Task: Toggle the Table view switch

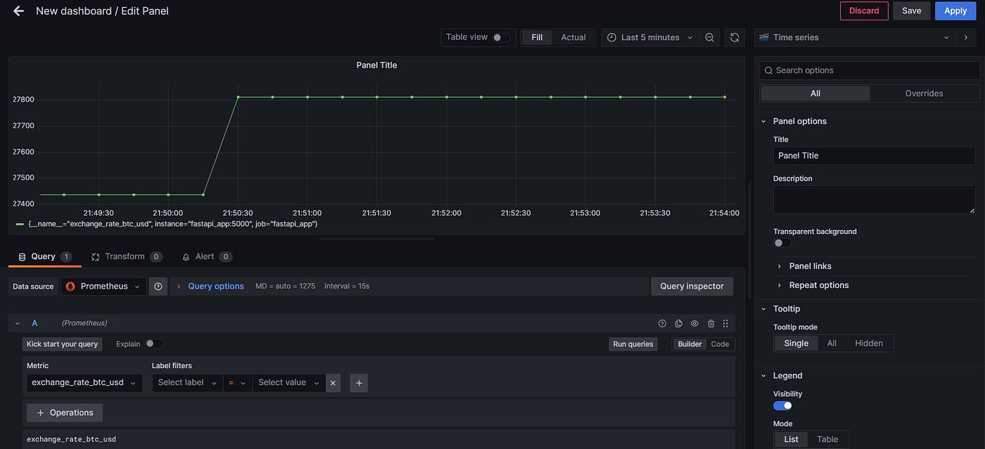Action: click(501, 37)
